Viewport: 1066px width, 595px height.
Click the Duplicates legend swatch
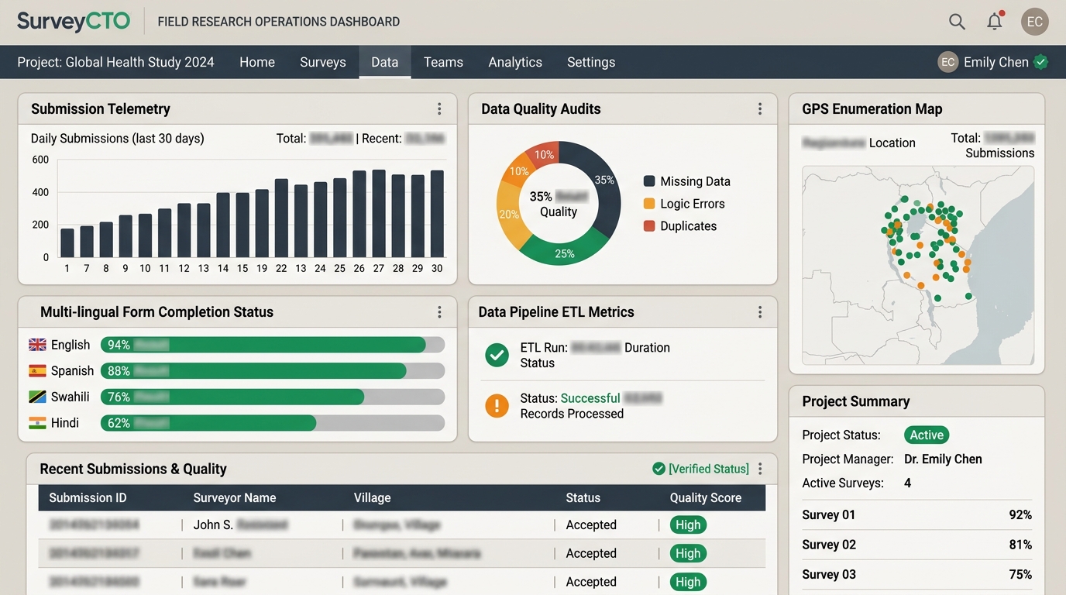click(x=649, y=226)
